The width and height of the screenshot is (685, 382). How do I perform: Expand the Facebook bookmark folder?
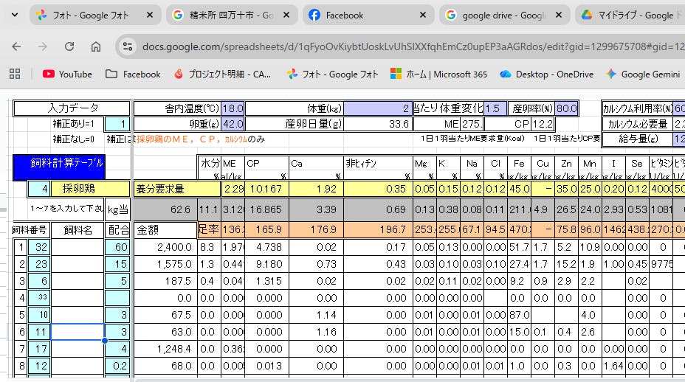pos(133,74)
